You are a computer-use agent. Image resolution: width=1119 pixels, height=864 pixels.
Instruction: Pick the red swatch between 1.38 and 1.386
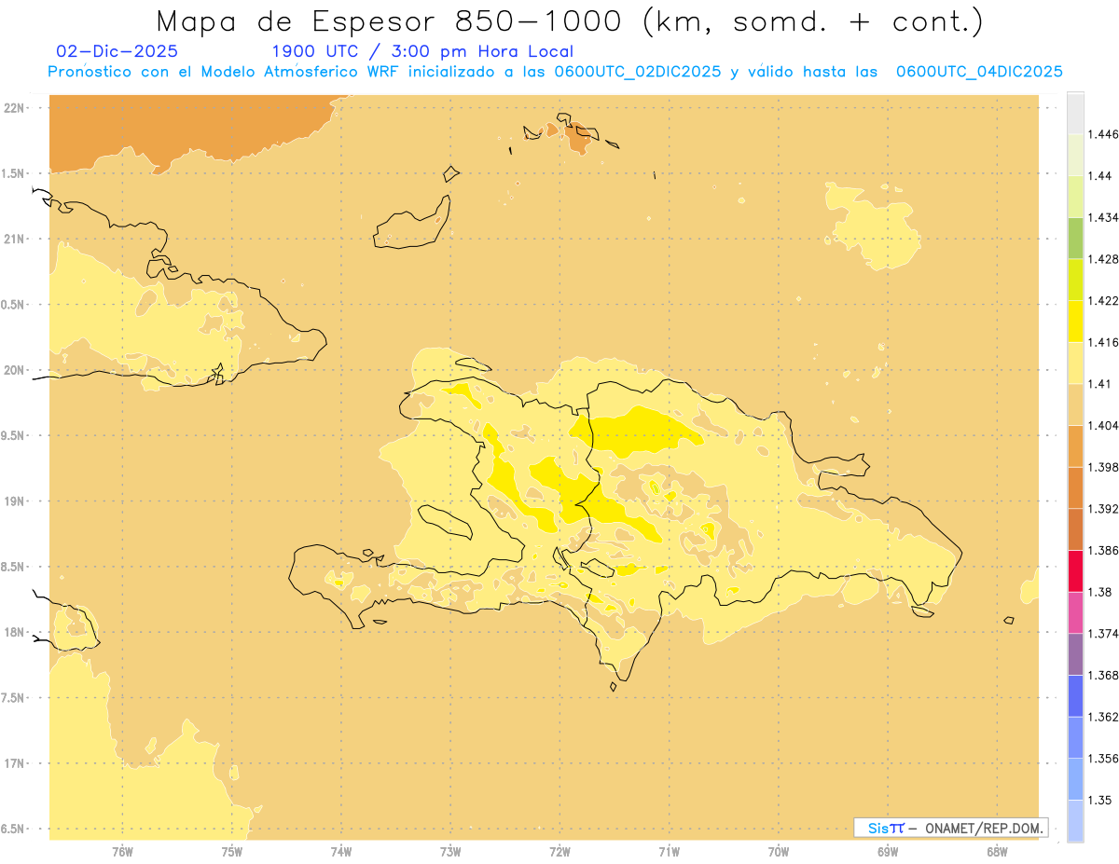pyautogui.click(x=1075, y=570)
